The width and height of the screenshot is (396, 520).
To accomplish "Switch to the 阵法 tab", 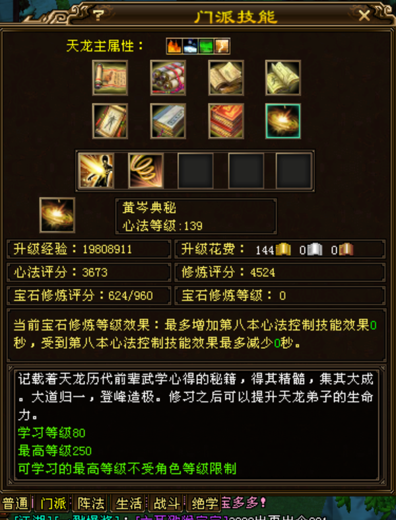I will tap(91, 503).
